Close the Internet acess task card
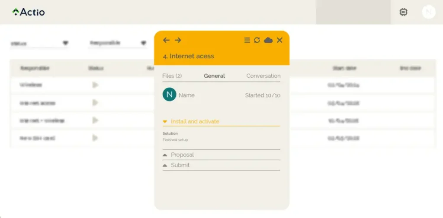Image resolution: width=443 pixels, height=218 pixels. click(x=279, y=40)
